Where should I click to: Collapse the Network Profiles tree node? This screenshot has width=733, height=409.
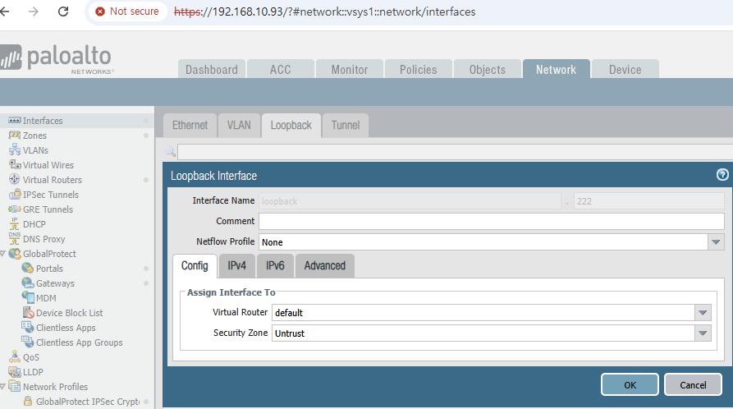(2, 387)
